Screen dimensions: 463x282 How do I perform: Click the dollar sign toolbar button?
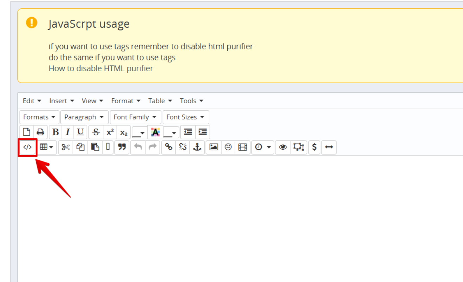314,147
